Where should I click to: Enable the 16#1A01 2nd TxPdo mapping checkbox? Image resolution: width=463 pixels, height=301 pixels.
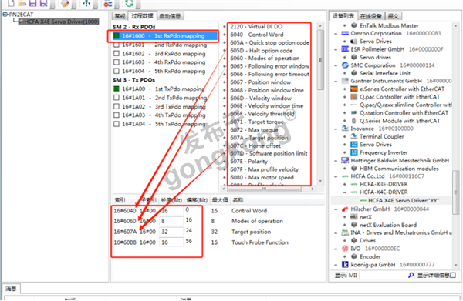point(117,98)
